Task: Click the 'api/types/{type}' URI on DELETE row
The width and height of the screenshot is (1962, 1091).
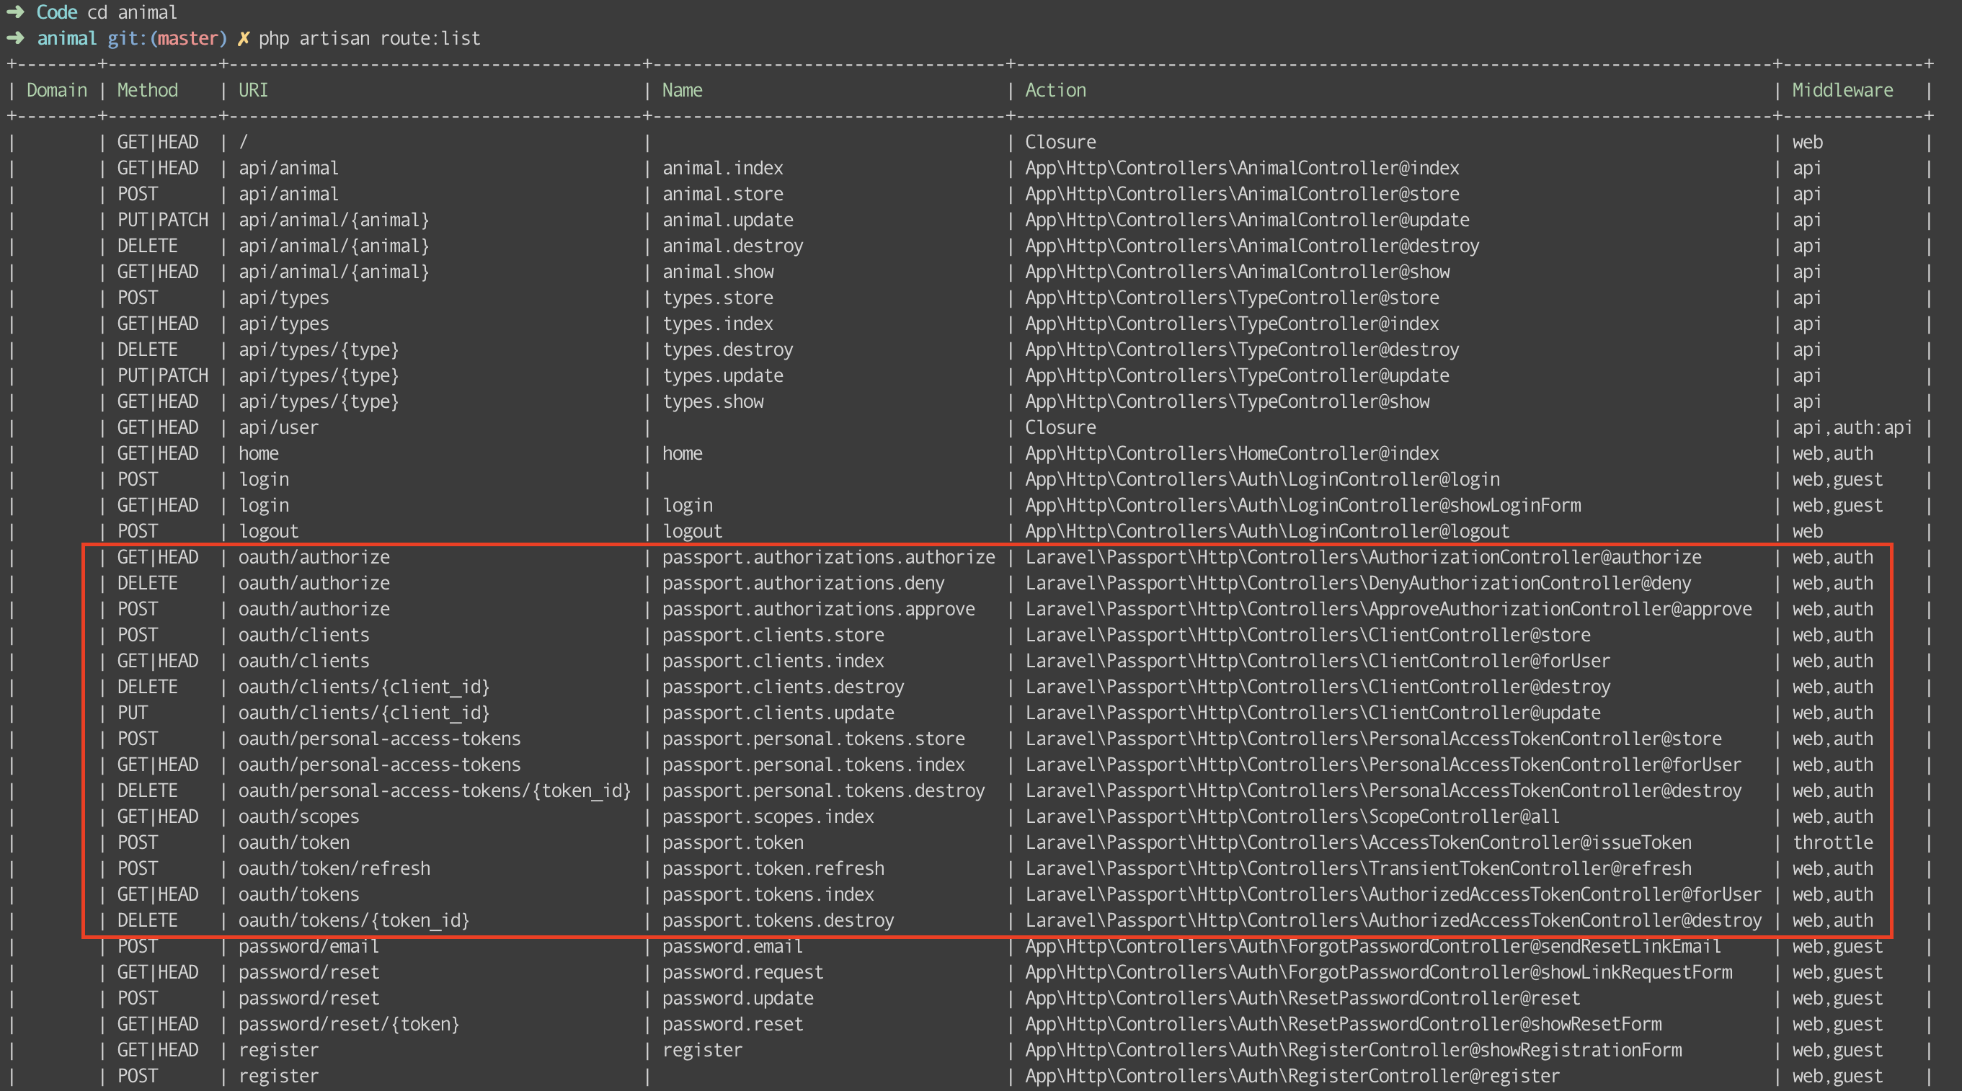Action: [319, 349]
